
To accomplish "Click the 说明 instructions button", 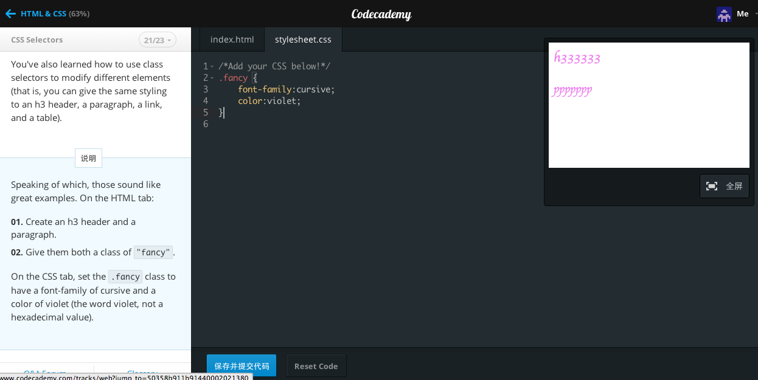I will [88, 158].
